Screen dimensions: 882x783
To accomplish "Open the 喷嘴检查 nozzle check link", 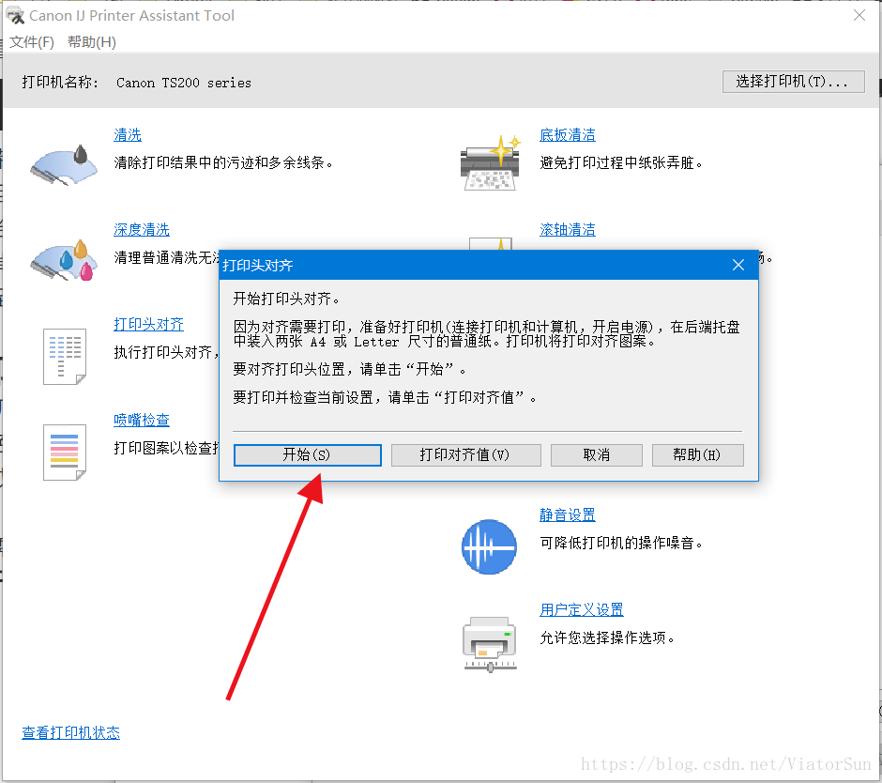I will pyautogui.click(x=141, y=420).
